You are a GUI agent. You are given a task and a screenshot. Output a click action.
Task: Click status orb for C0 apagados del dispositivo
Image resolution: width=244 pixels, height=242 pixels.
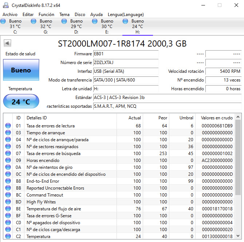coord(8,222)
